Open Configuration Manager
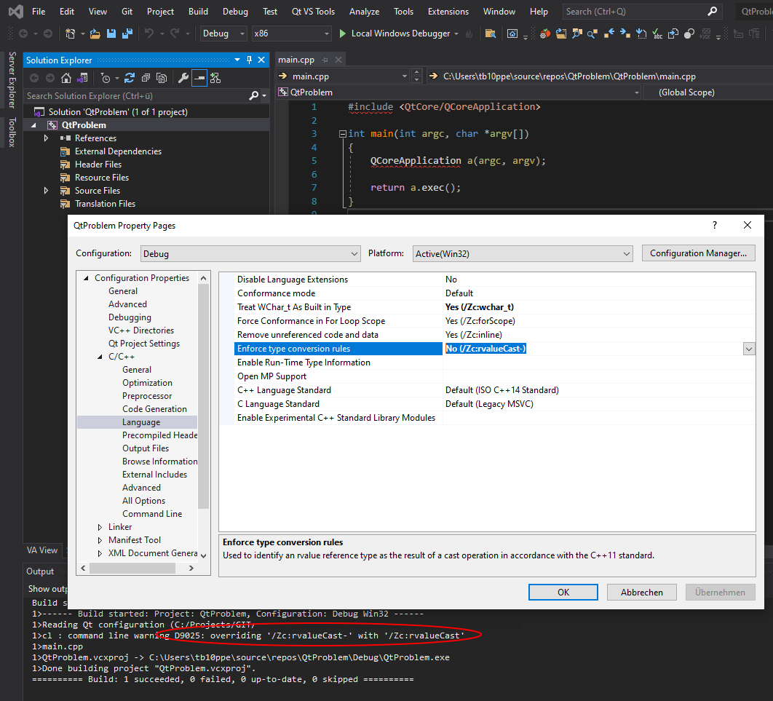Image resolution: width=773 pixels, height=701 pixels. point(698,253)
